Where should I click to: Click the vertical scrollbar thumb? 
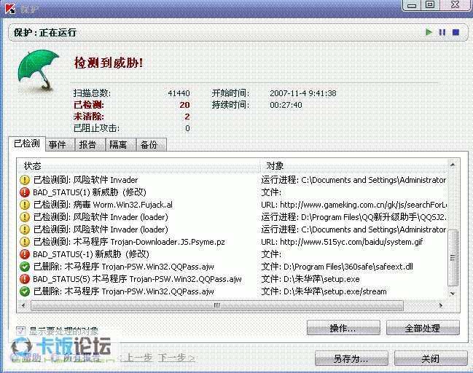pos(453,258)
